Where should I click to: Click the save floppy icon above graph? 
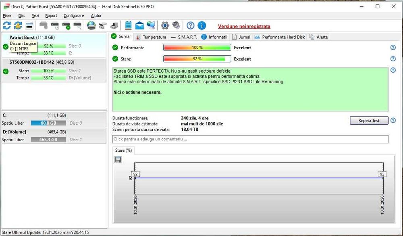[118, 160]
